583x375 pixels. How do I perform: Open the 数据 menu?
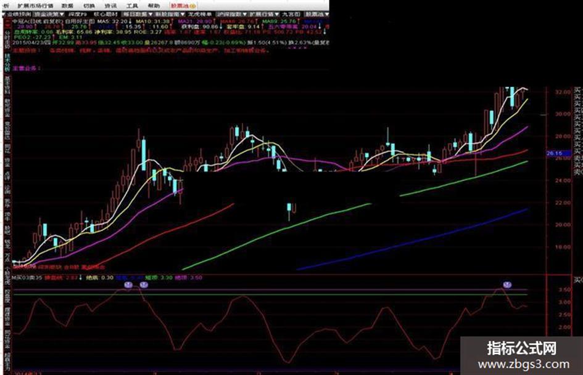[x=67, y=5]
